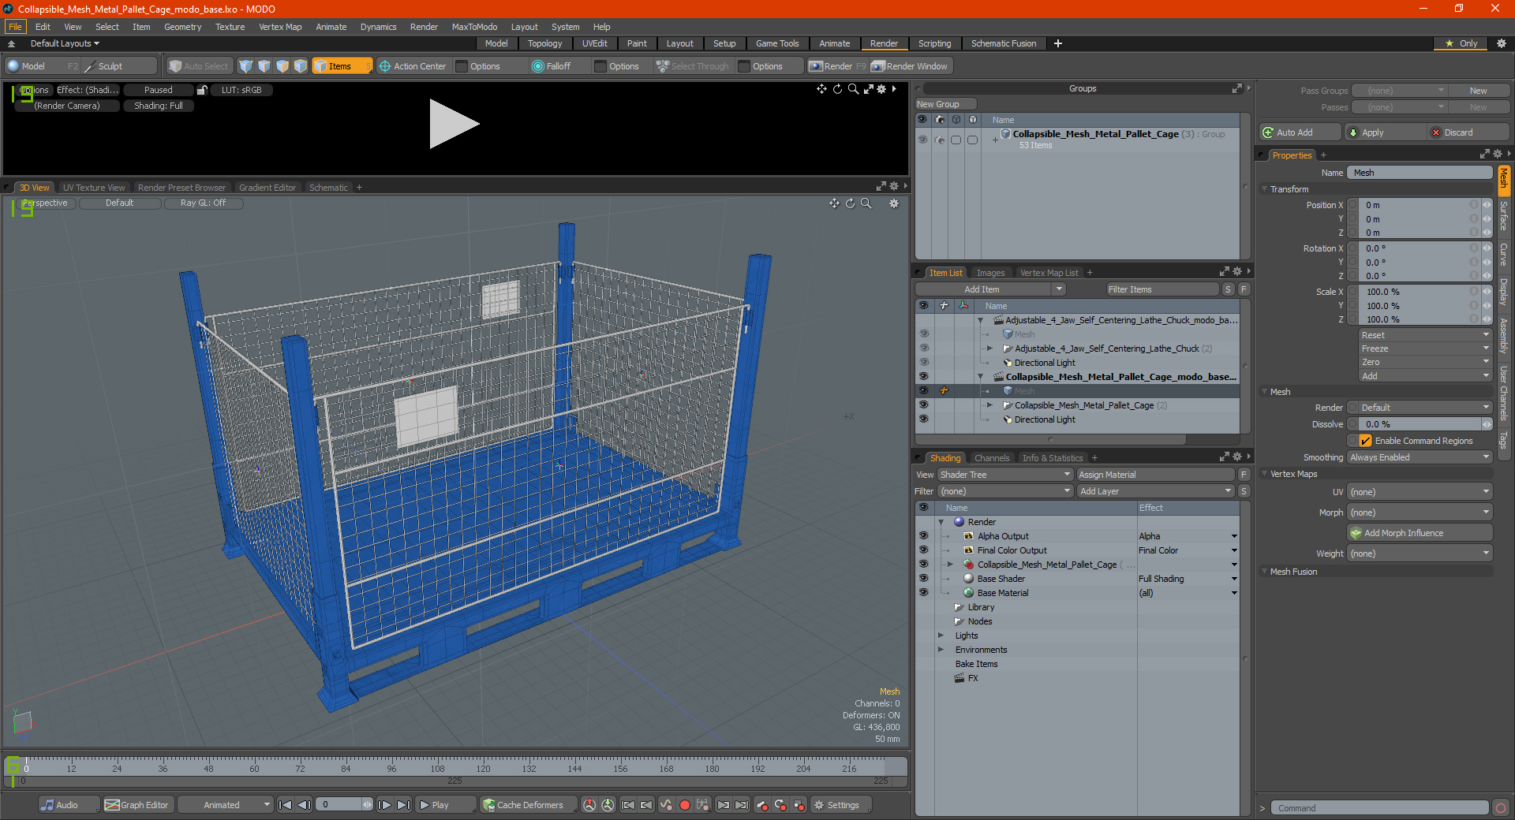The width and height of the screenshot is (1515, 820).
Task: Expand the Lights item in Shader Tree
Action: pos(941,635)
